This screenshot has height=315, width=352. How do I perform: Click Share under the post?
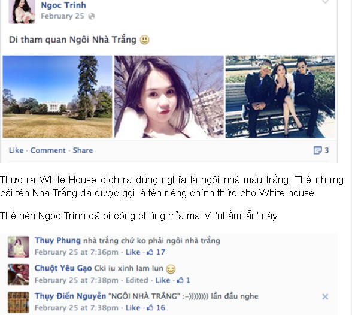click(x=83, y=150)
